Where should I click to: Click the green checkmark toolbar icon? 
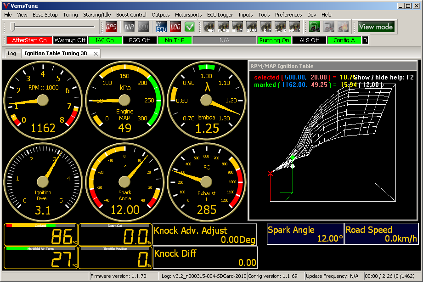pyautogui.click(x=190, y=27)
